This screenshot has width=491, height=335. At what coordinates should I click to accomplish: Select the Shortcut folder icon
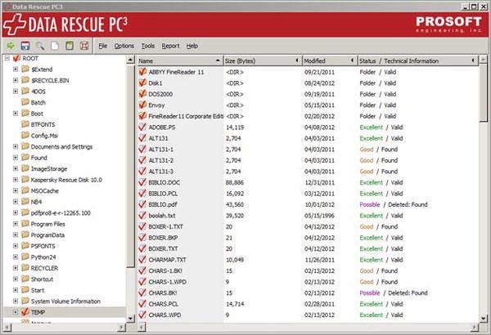tap(25, 279)
